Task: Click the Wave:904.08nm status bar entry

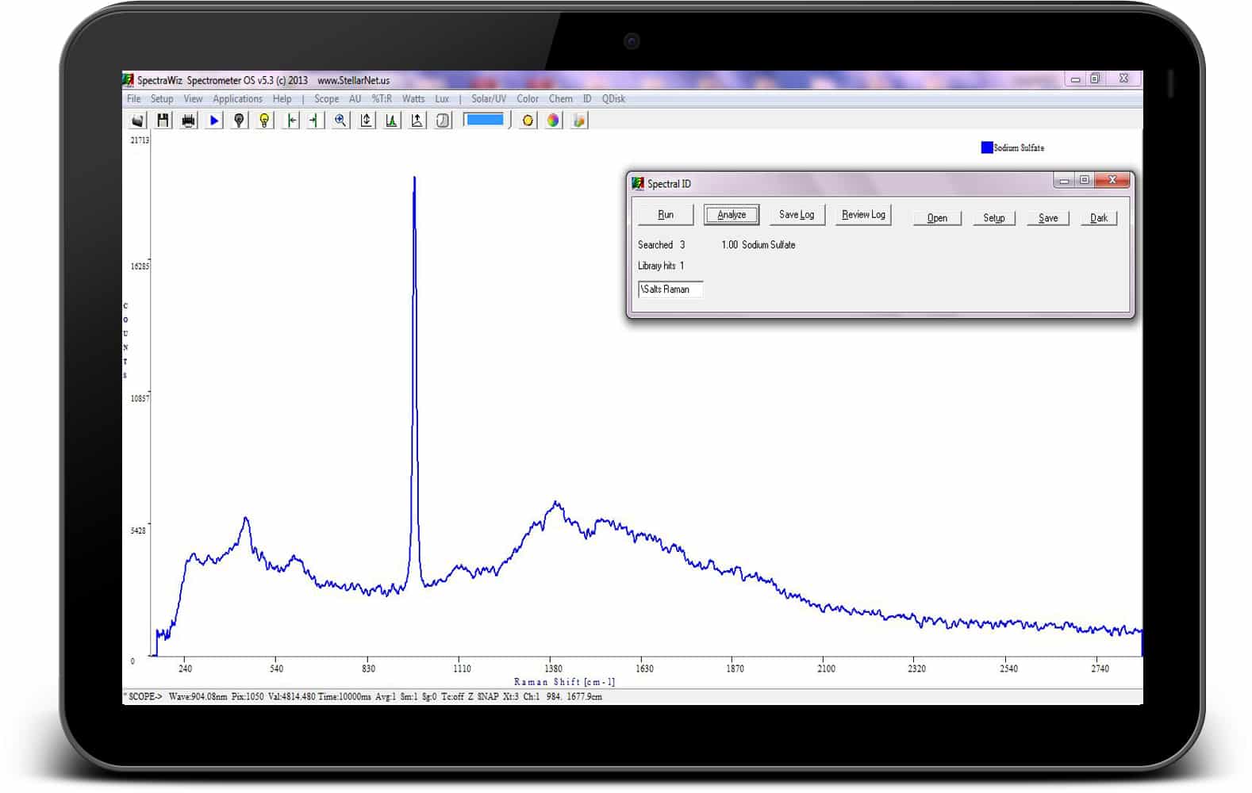Action: 198,697
